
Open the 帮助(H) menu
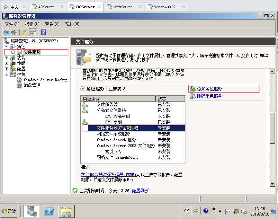pyautogui.click(x=72, y=24)
